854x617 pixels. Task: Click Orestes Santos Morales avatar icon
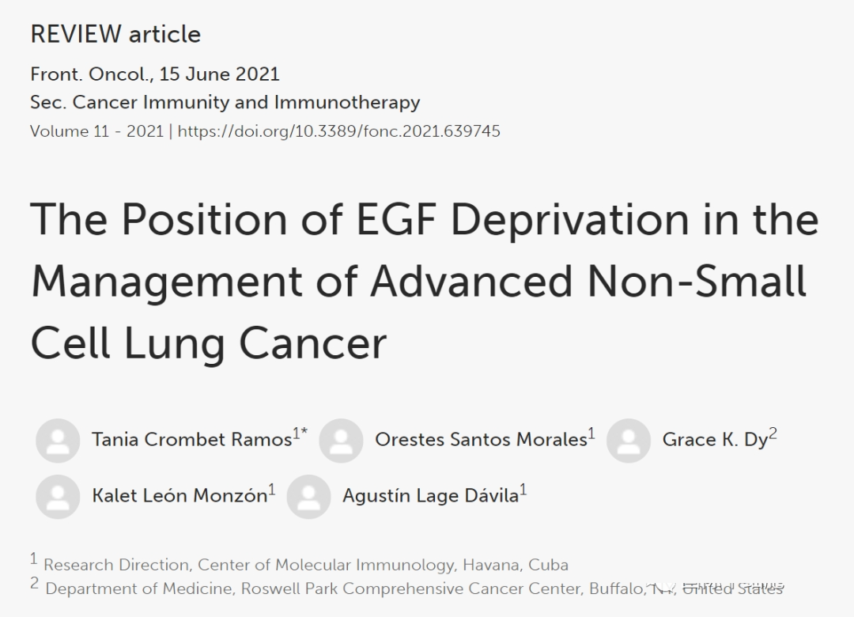(341, 441)
